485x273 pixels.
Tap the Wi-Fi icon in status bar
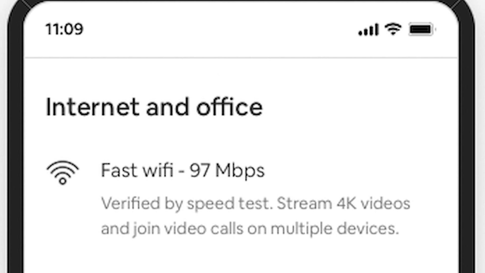click(x=393, y=29)
